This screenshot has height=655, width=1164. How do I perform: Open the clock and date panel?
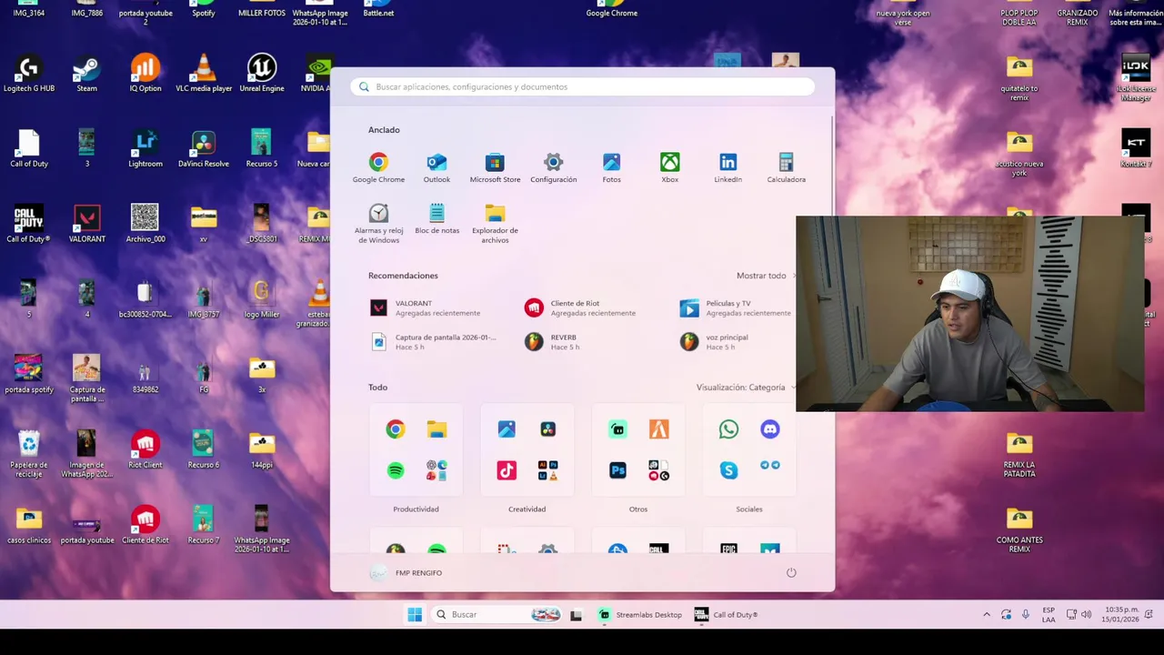point(1120,615)
